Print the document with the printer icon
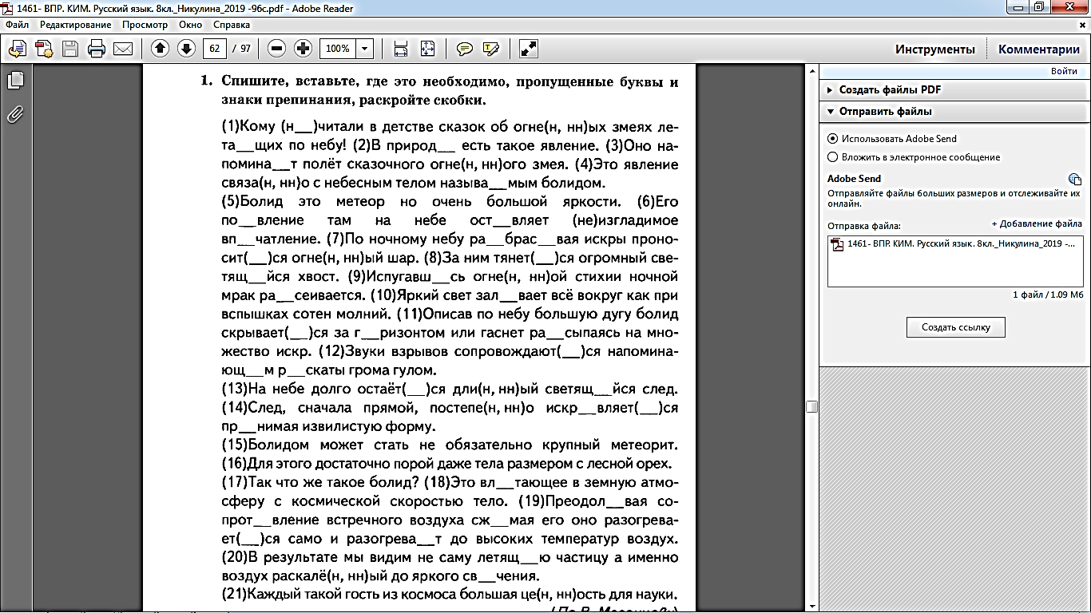Screen dimensions: 1091x613 (97, 49)
